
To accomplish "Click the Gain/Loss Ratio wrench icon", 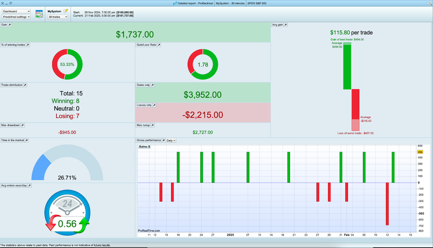I will (x=159, y=45).
